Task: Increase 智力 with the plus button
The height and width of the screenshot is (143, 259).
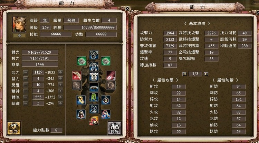Action: [x=60, y=79]
